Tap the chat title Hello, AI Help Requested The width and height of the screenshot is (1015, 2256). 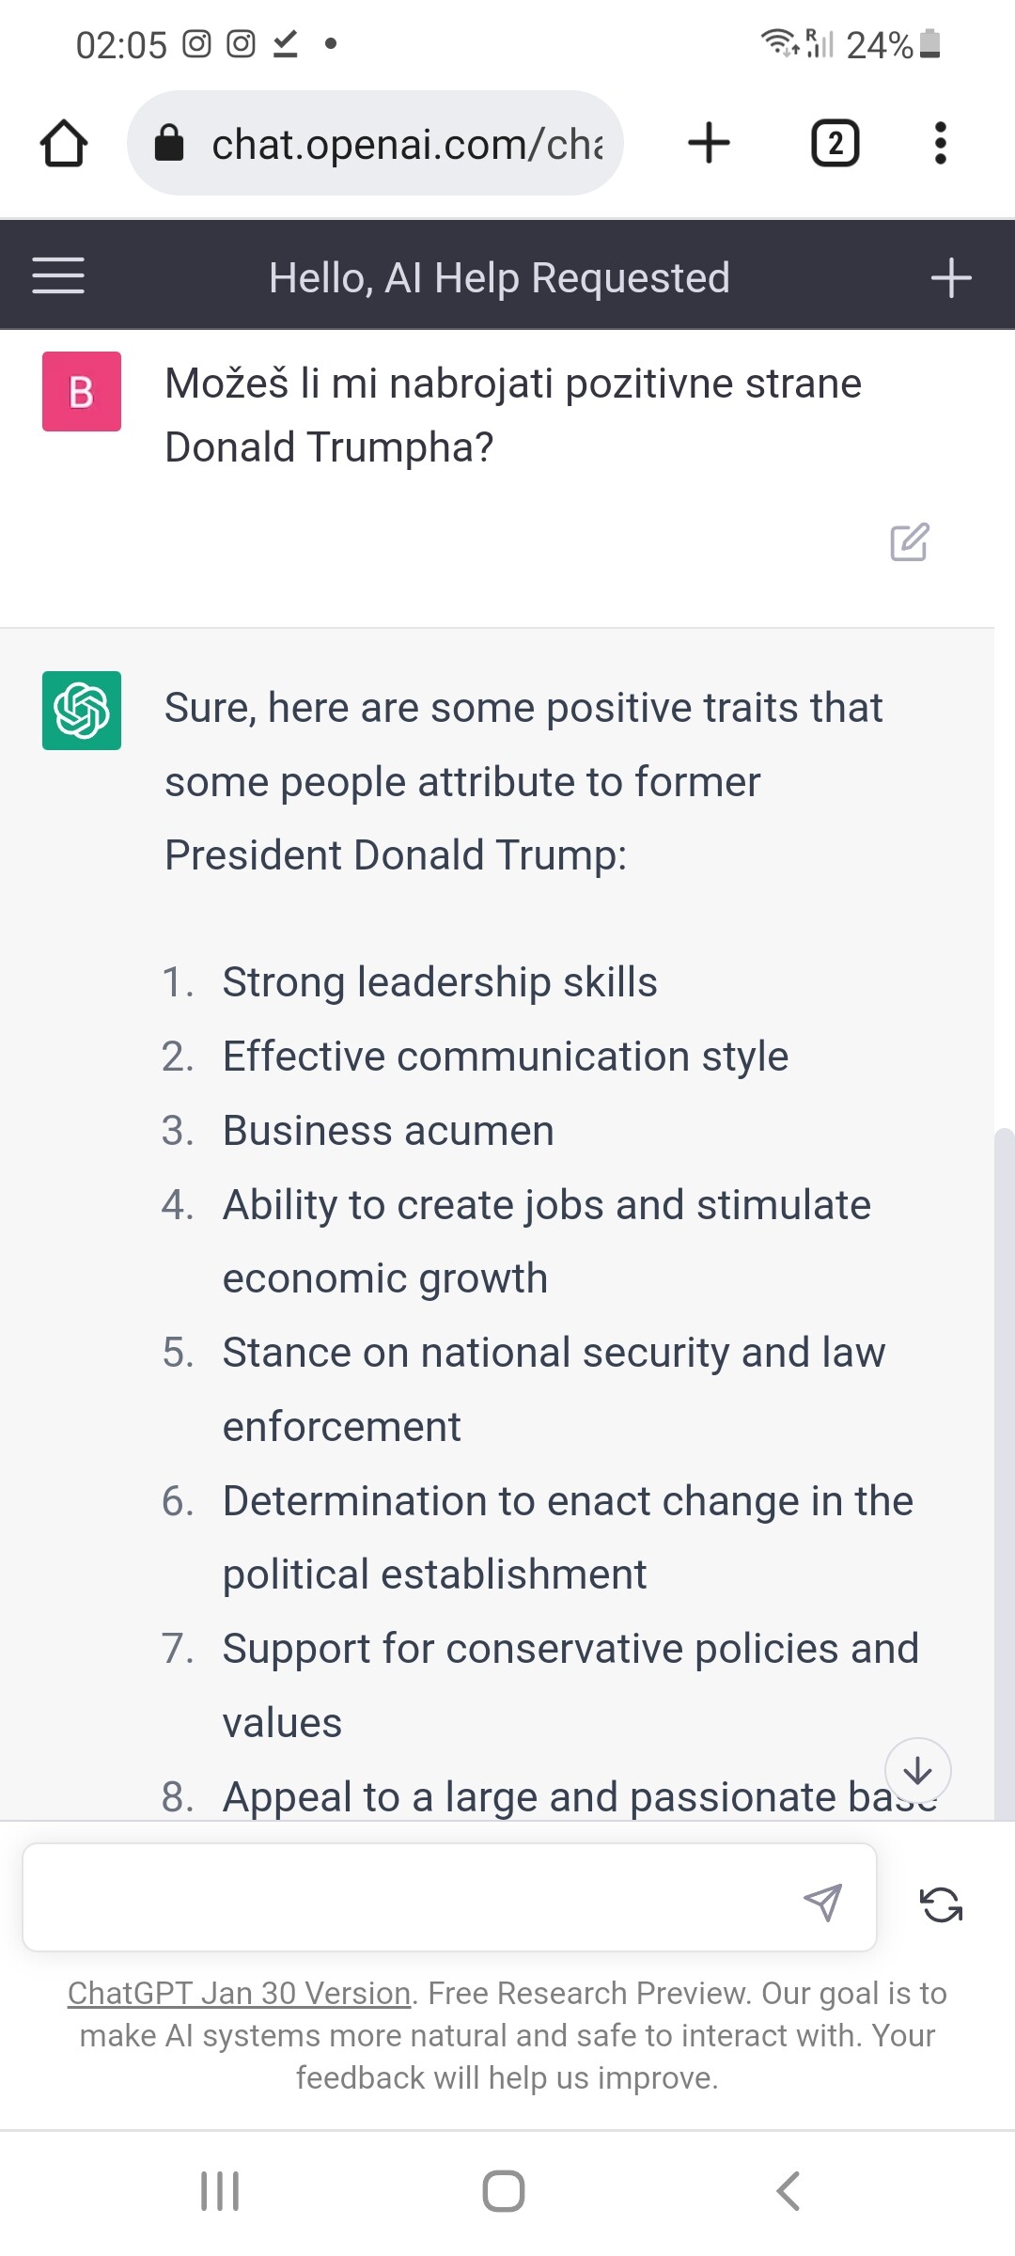point(499,278)
